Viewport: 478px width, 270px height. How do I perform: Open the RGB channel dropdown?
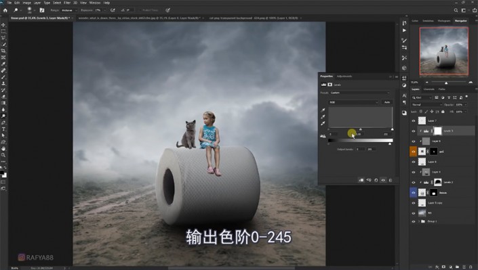point(353,102)
